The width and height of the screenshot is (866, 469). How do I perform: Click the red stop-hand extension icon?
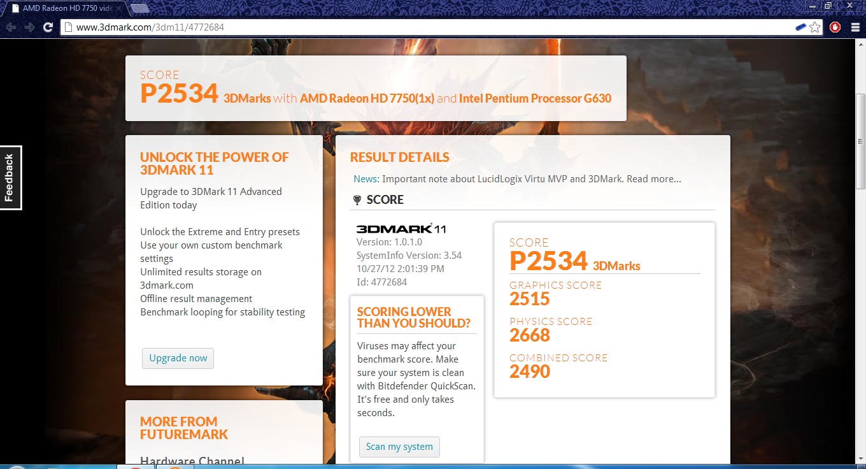pos(835,27)
